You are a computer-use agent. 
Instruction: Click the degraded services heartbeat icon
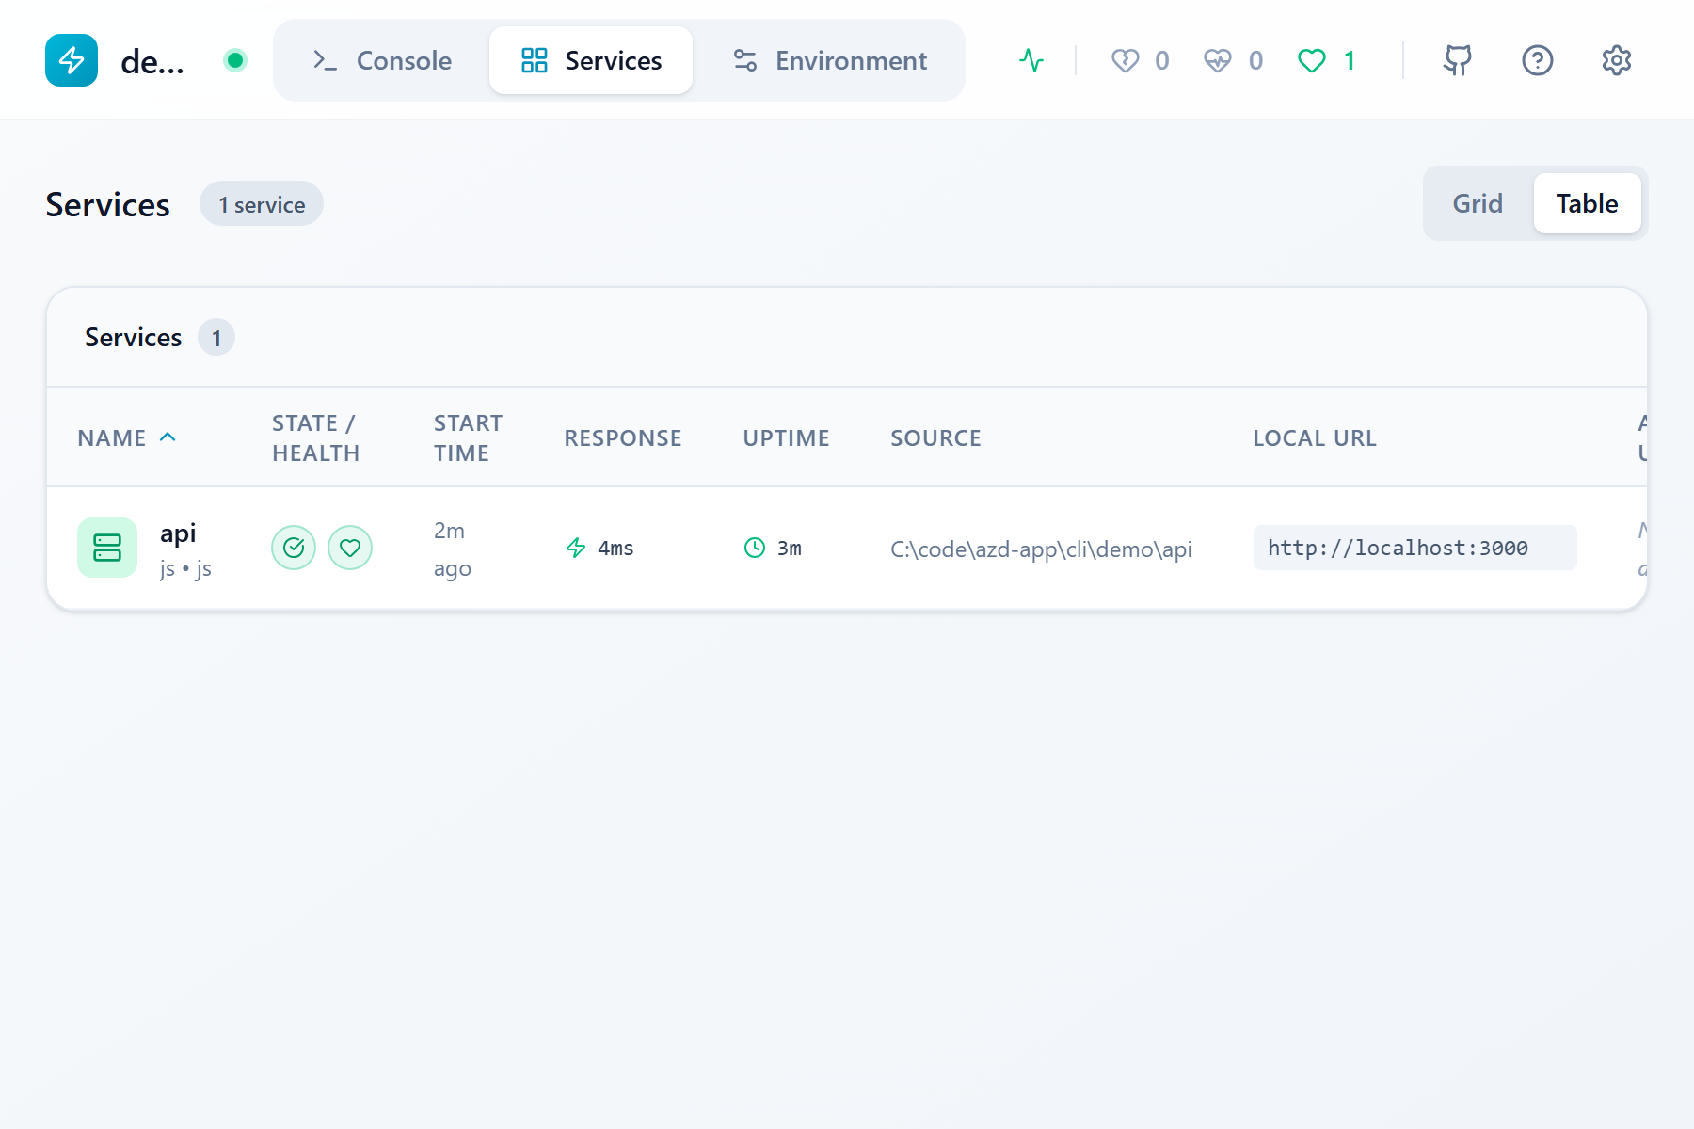click(x=1218, y=59)
